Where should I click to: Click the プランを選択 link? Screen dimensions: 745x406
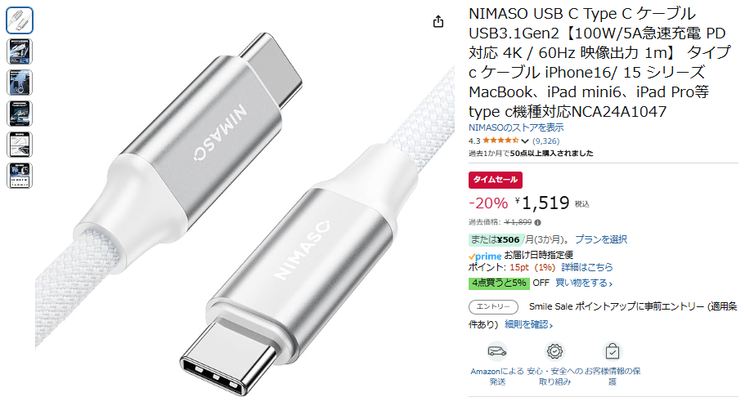[600, 239]
